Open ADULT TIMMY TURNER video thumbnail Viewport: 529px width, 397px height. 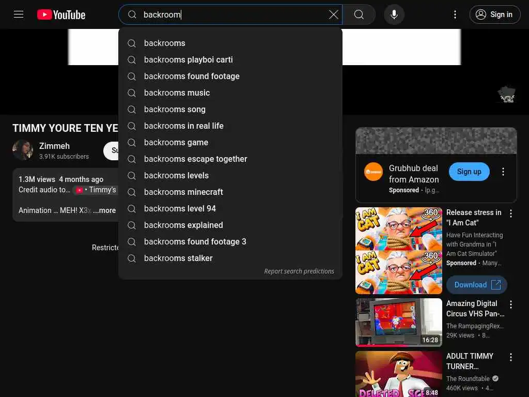tap(398, 374)
